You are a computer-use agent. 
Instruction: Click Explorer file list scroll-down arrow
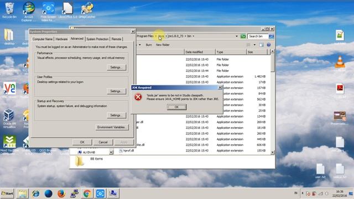273,153
